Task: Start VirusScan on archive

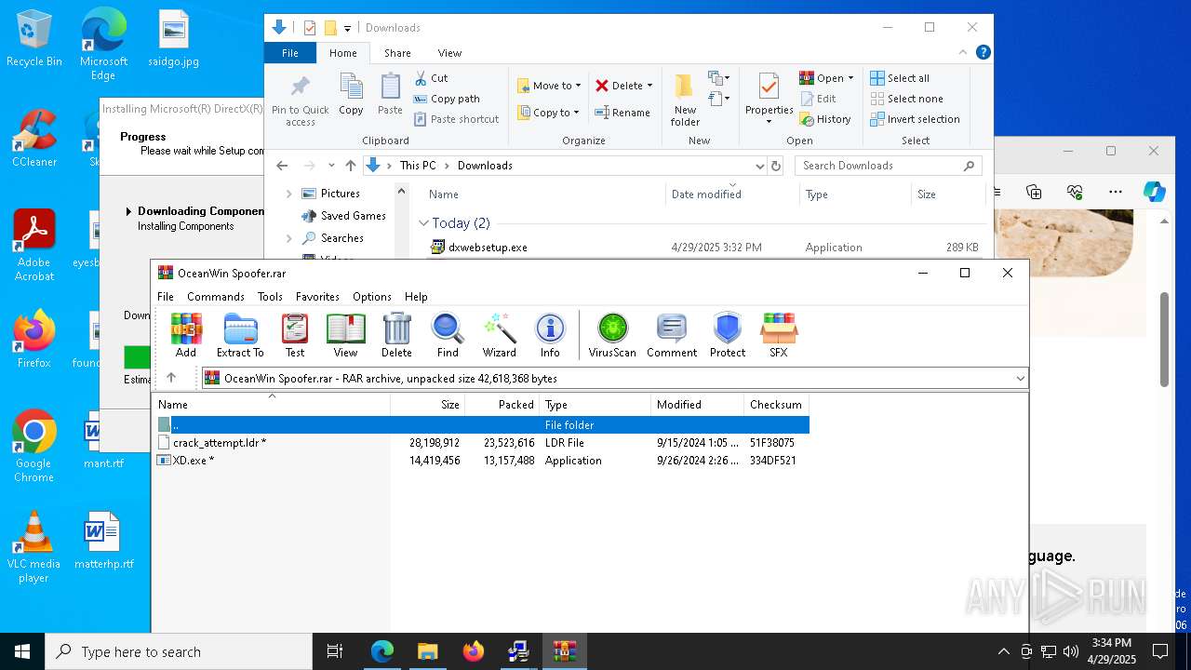Action: click(x=612, y=335)
